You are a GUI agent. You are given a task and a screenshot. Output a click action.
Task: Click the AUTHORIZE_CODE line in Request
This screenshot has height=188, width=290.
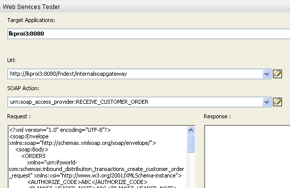(x=87, y=182)
